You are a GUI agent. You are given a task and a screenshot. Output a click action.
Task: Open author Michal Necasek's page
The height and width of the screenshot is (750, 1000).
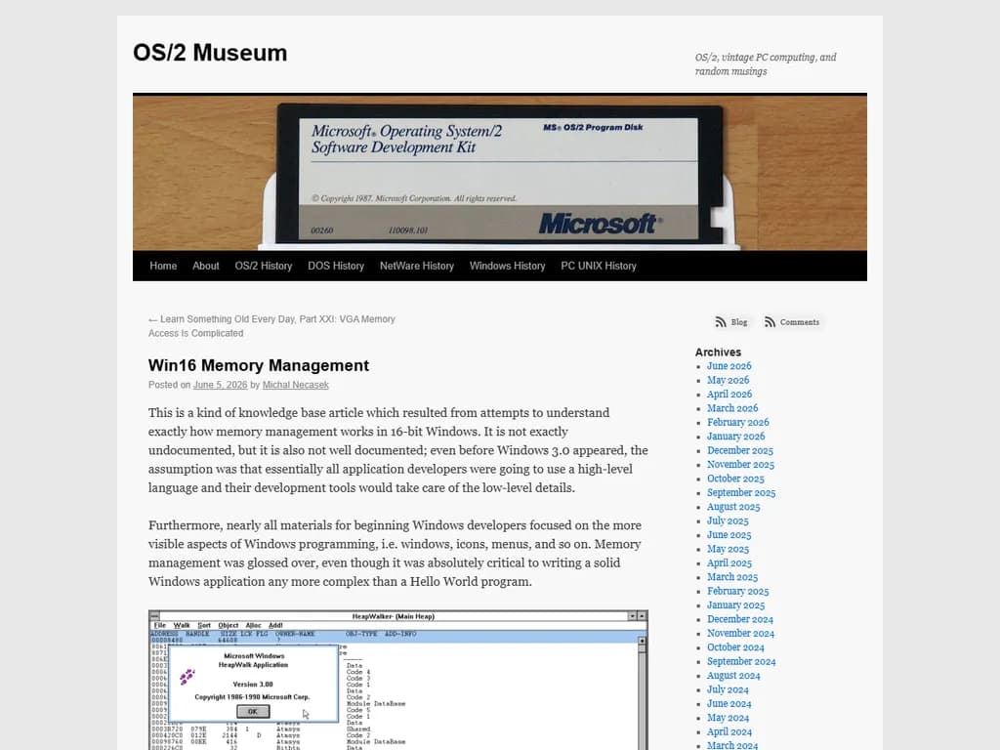click(295, 385)
